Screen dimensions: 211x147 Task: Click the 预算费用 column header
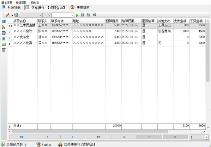click(114, 21)
